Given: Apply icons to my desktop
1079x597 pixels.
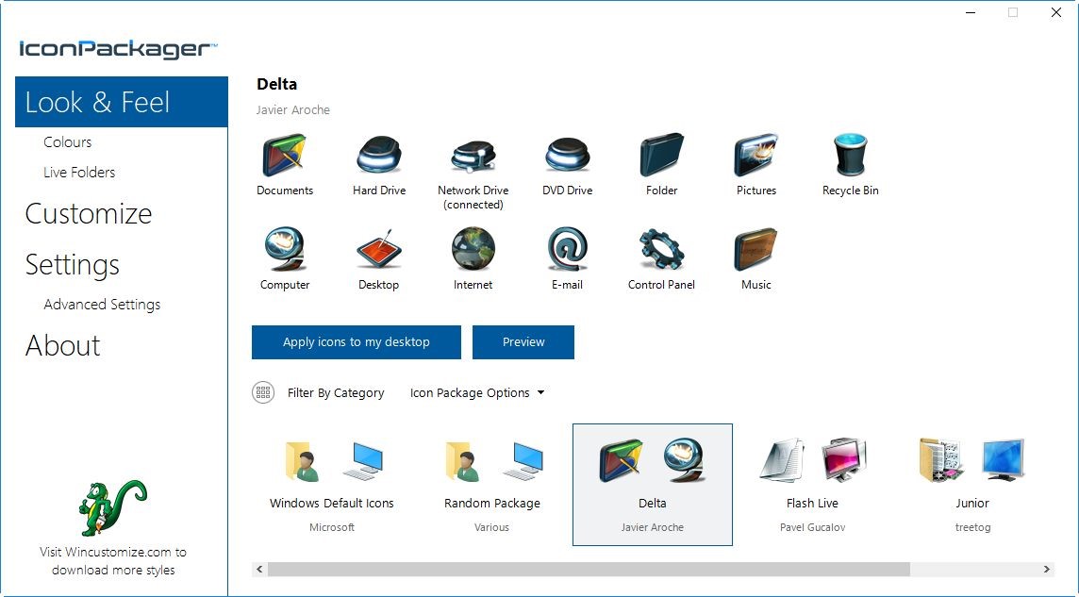Looking at the screenshot, I should pyautogui.click(x=357, y=341).
